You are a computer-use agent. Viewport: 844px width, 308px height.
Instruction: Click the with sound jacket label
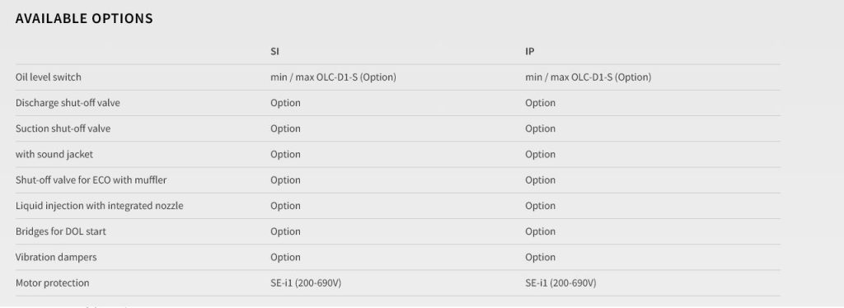click(x=54, y=154)
